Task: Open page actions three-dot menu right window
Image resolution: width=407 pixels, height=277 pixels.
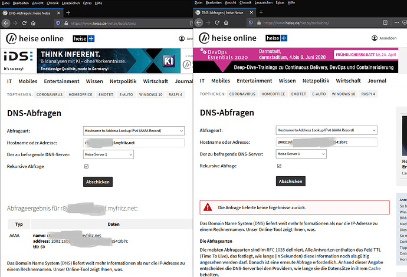Action: click(396, 22)
